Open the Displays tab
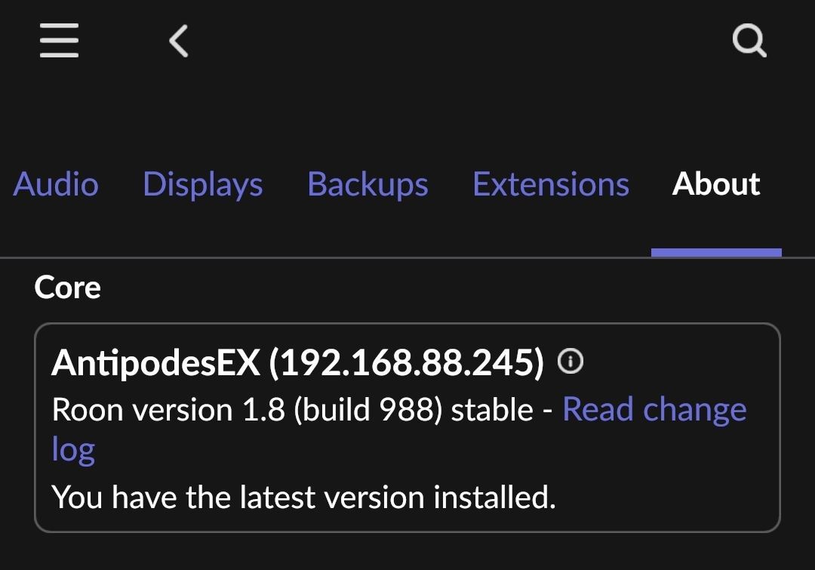The image size is (815, 570). [203, 184]
